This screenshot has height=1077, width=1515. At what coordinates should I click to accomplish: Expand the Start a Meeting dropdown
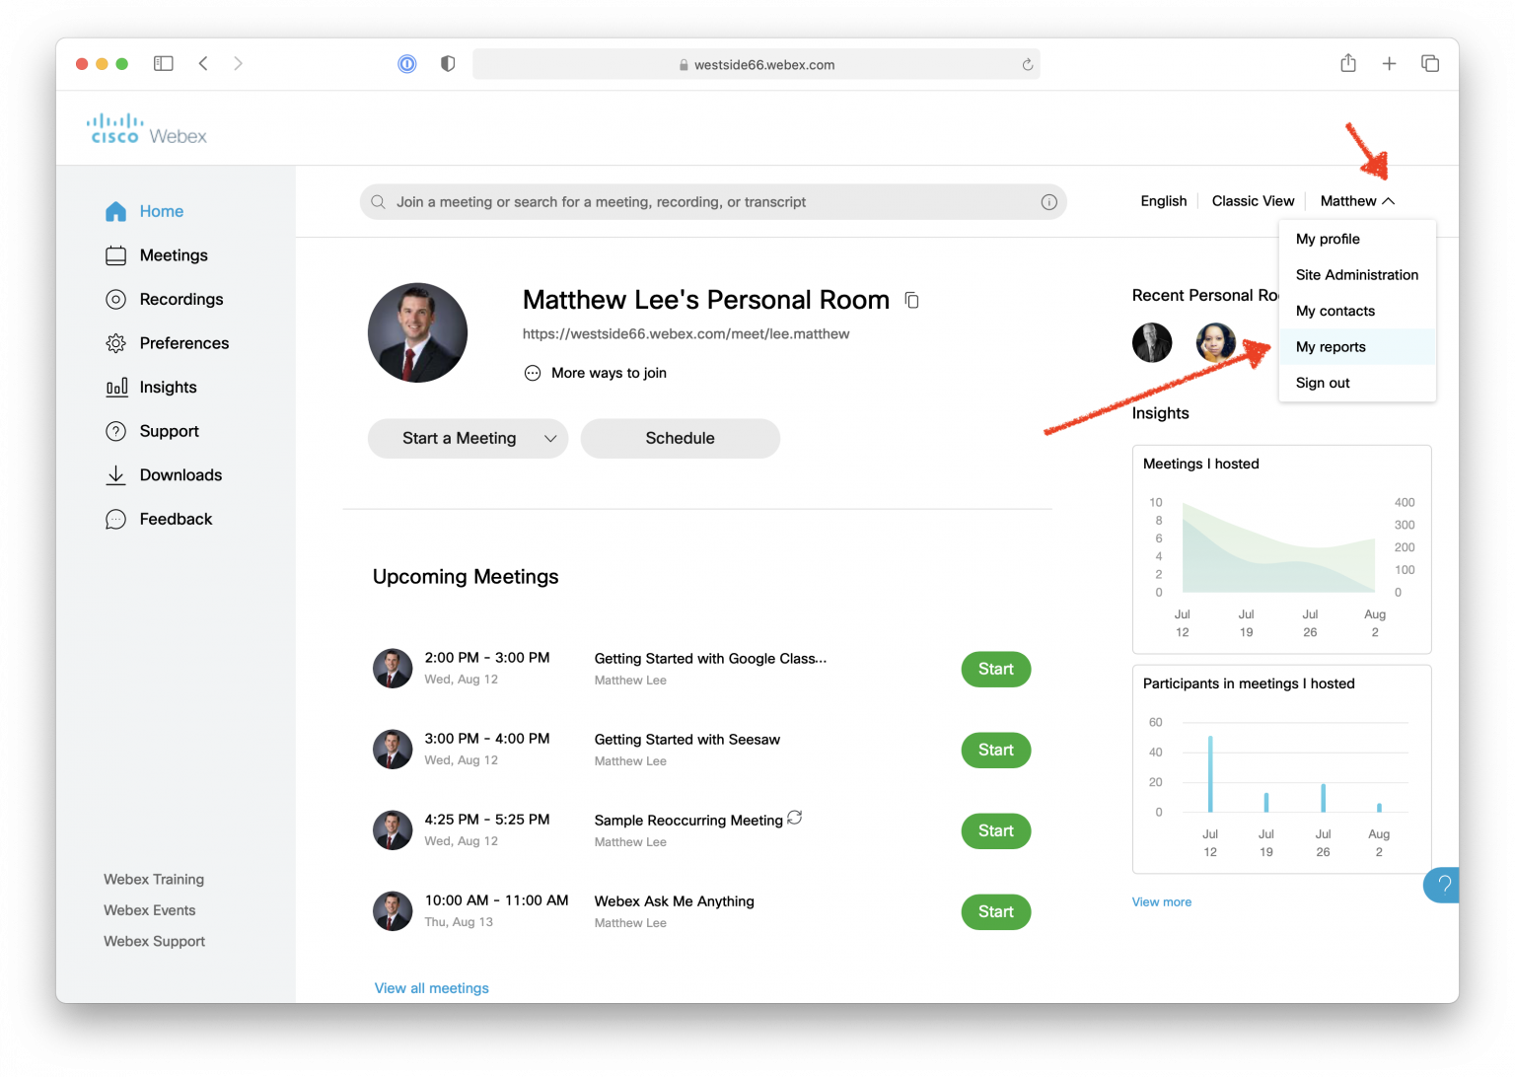point(552,438)
